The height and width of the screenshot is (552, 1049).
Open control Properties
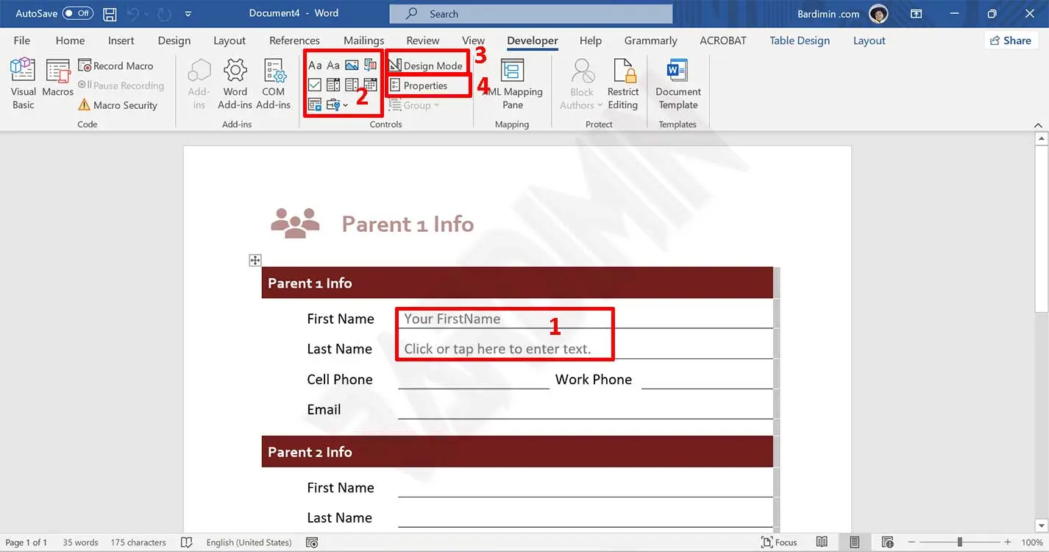pyautogui.click(x=425, y=85)
